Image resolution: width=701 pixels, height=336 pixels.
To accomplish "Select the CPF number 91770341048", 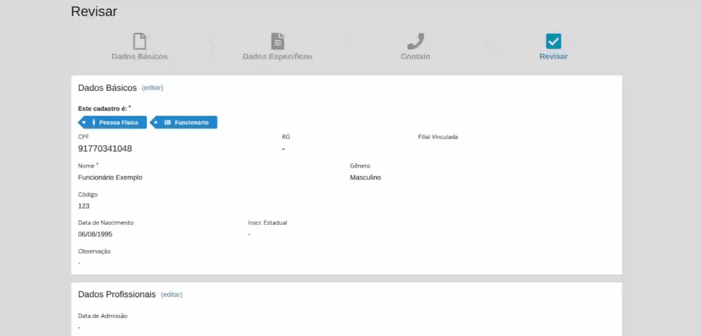I will click(x=105, y=148).
